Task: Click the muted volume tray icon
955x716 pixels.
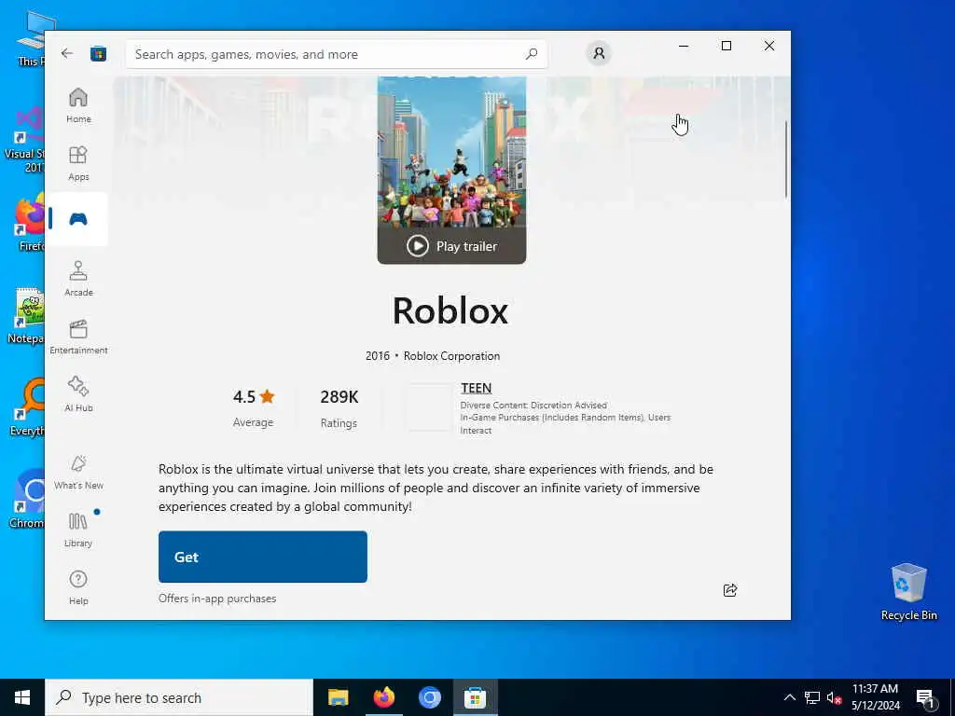Action: [834, 697]
